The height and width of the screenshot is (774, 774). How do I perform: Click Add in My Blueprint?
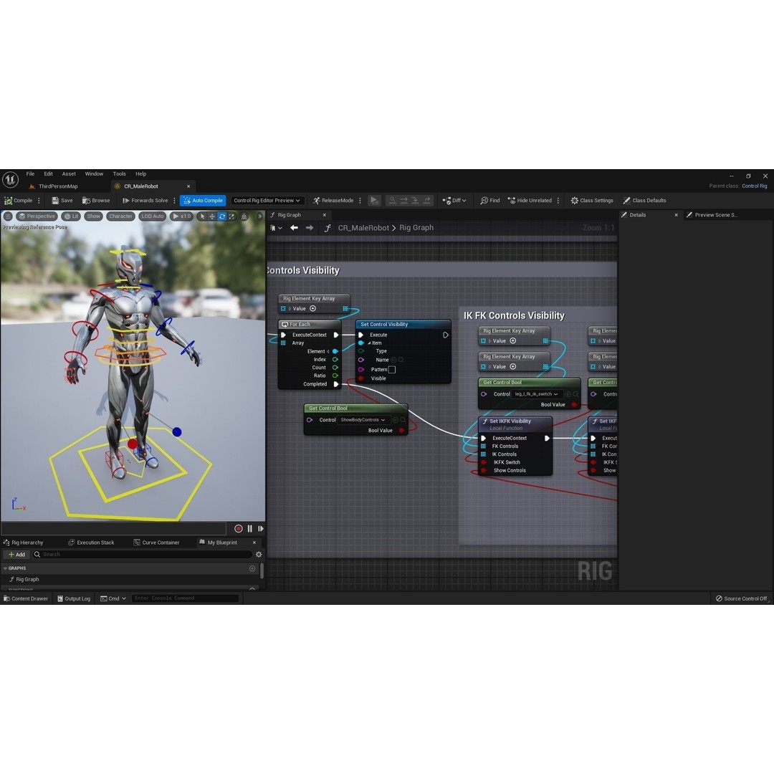pyautogui.click(x=16, y=554)
